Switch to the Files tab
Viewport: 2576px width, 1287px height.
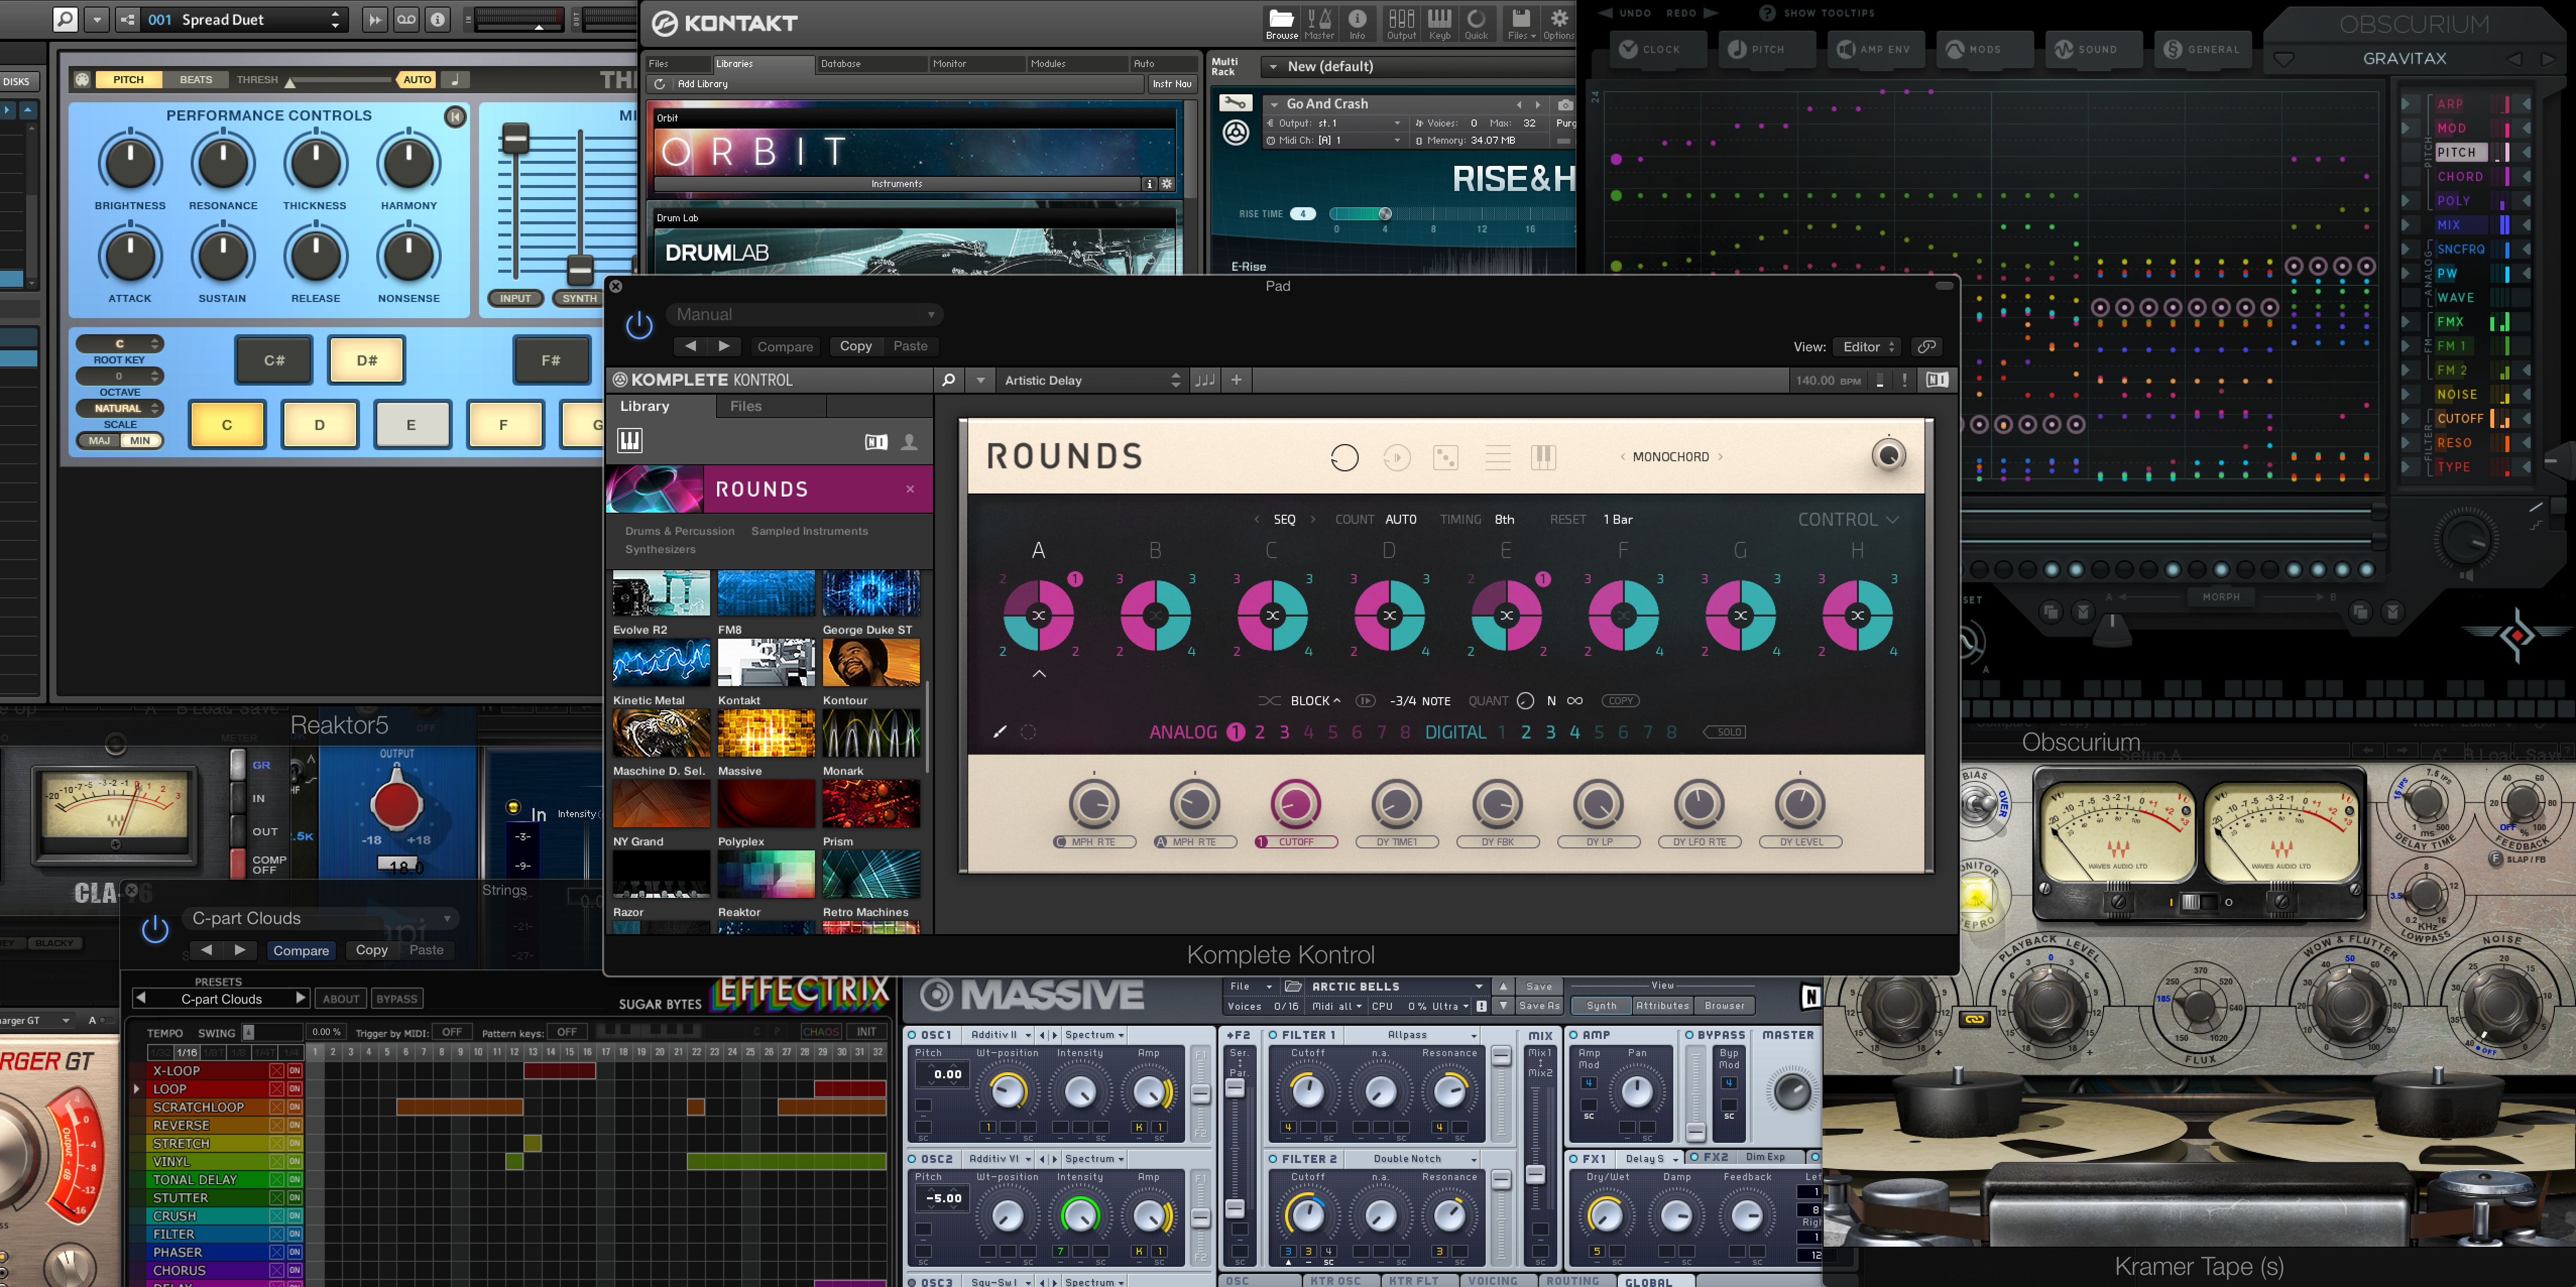745,406
